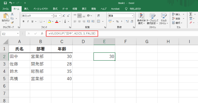The height and width of the screenshot is (103, 198).
Task: Click Increase Indent icon
Action: tap(93, 21)
